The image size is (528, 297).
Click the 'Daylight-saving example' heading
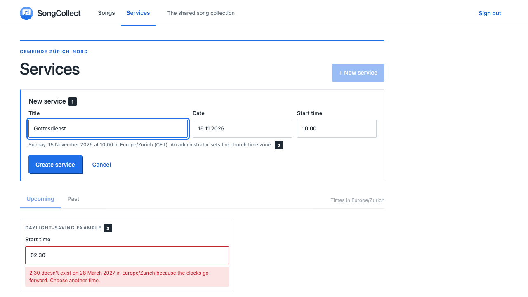pyautogui.click(x=63, y=228)
